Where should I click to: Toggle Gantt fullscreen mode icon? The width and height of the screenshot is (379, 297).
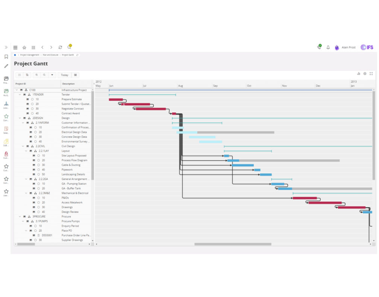[371, 74]
